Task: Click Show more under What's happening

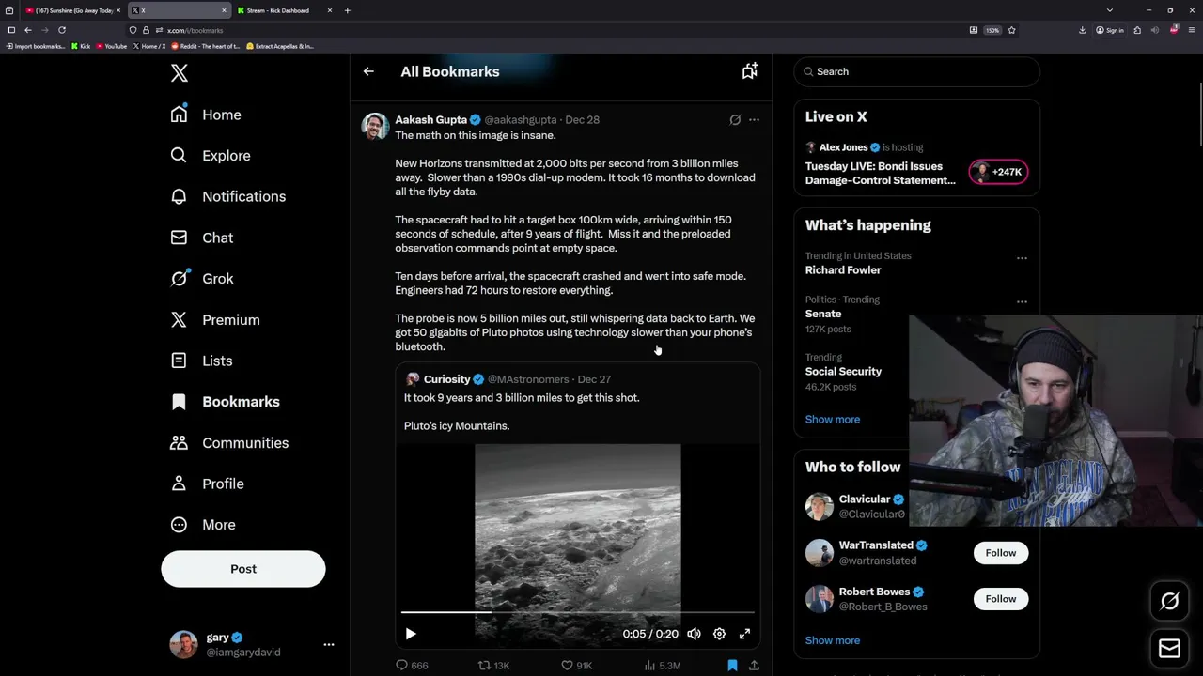Action: 832,420
